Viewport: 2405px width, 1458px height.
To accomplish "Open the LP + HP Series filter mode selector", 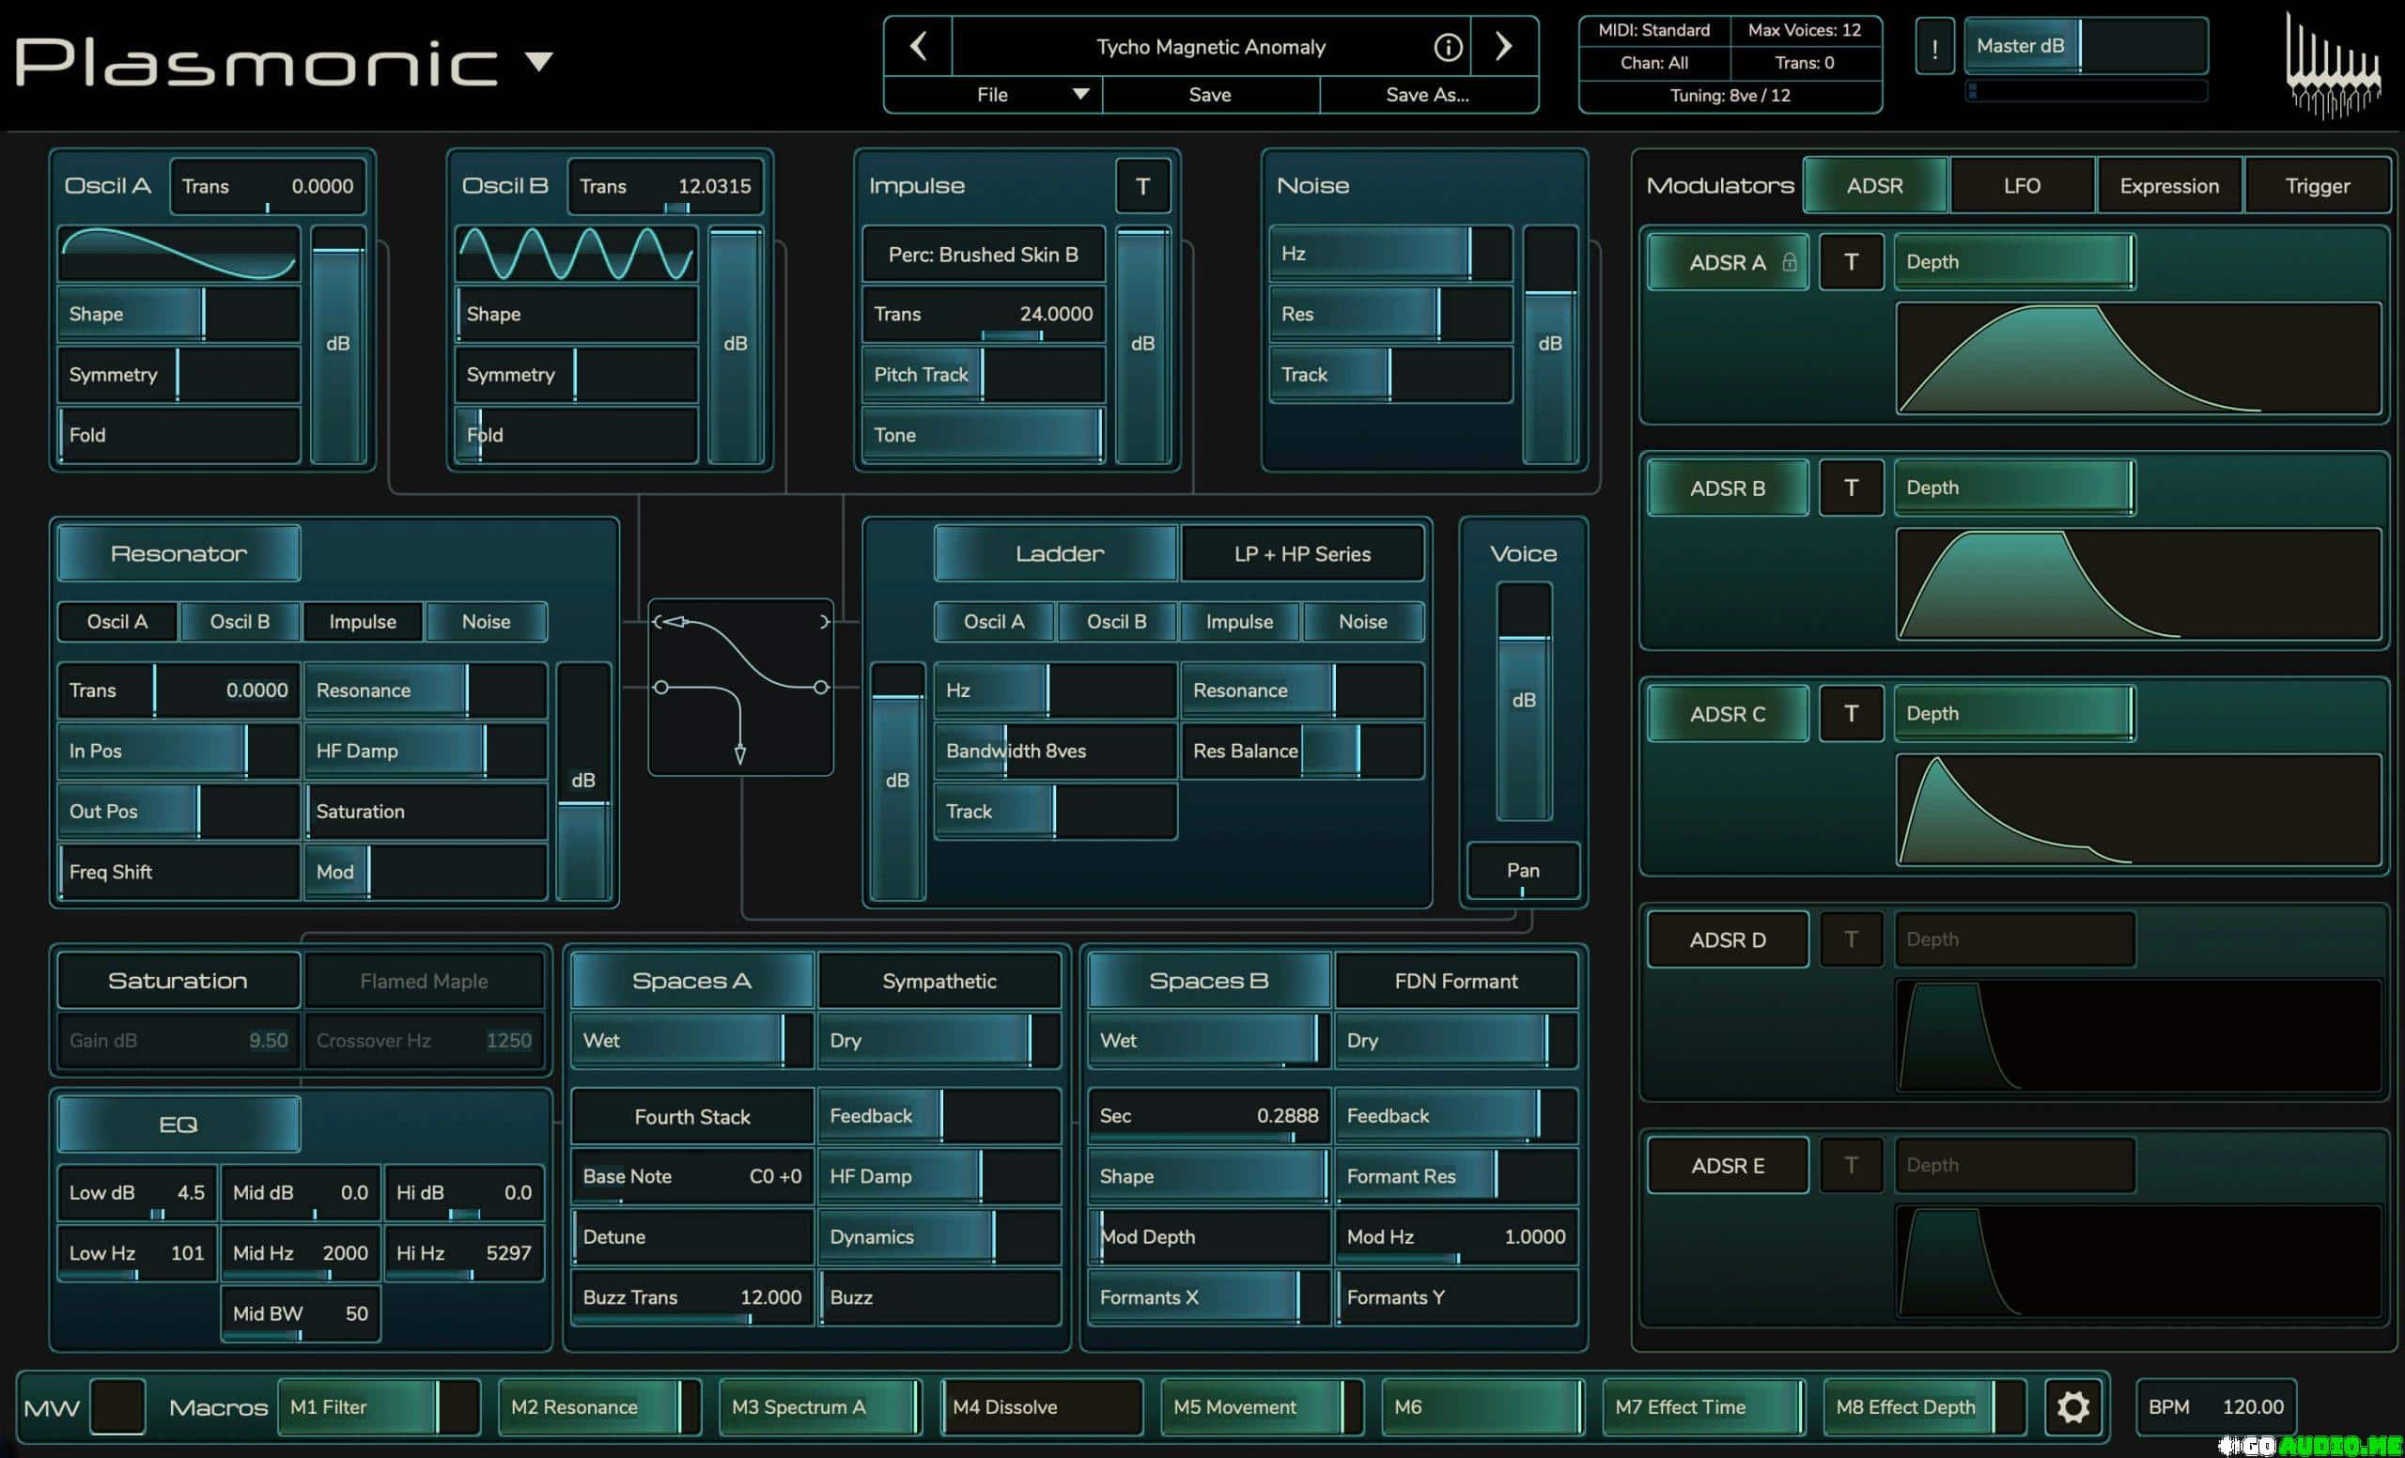I will [1302, 553].
